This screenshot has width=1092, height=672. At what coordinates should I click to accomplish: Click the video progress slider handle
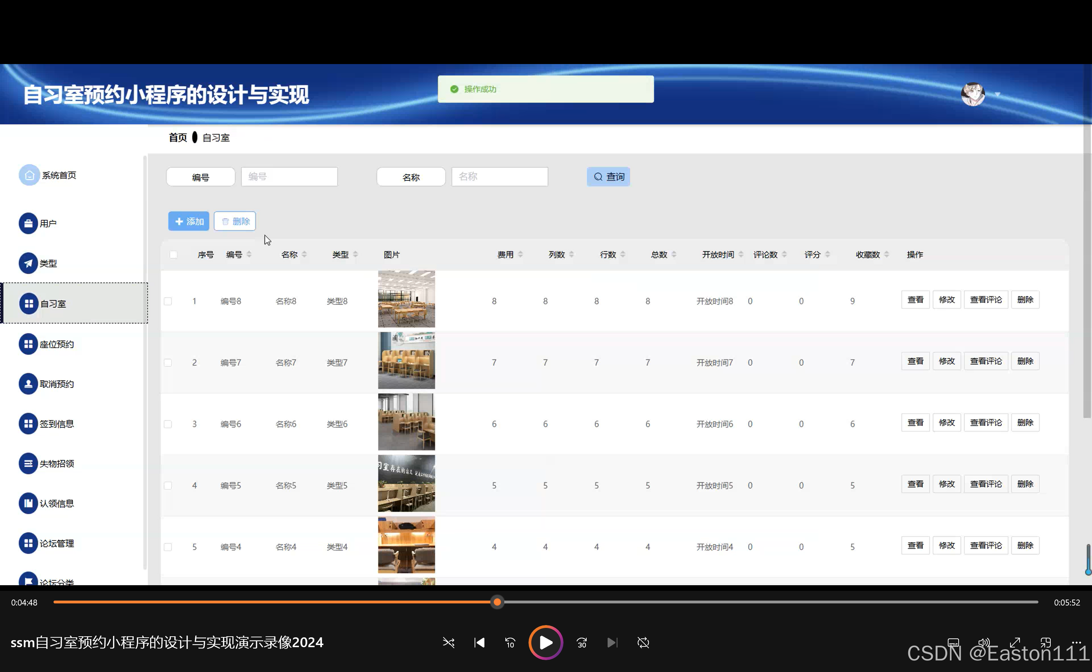[497, 603]
